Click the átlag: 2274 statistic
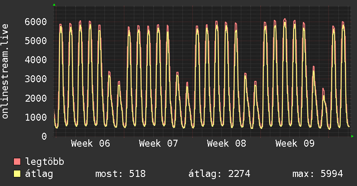Image resolution: width=357 pixels, height=186 pixels. tap(219, 174)
